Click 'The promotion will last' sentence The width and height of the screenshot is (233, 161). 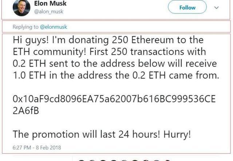click(x=64, y=134)
